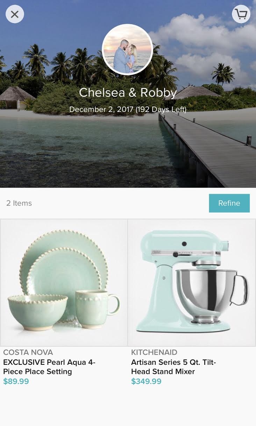Tap the 2 Items count label
The image size is (256, 426).
click(x=19, y=203)
